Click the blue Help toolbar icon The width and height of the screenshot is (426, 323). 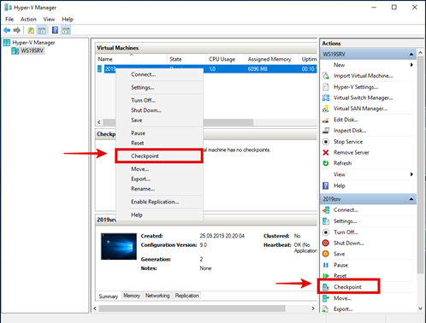click(x=55, y=30)
